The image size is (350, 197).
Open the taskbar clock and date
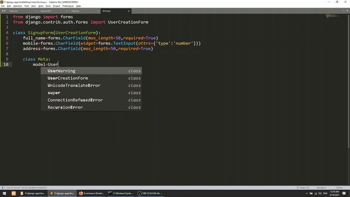click(x=334, y=193)
